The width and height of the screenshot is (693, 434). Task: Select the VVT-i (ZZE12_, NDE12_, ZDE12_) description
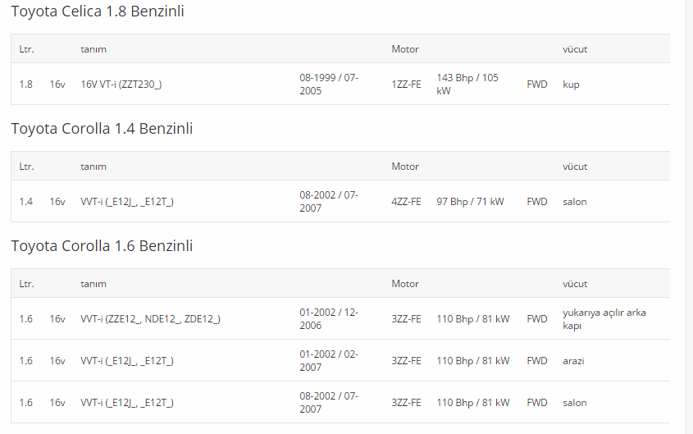point(150,318)
